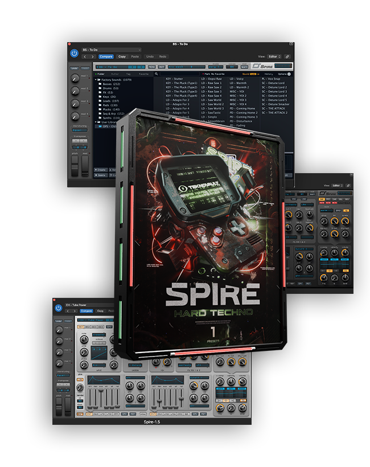Screen dimensions: 370x467
Task: Select Favorite tab in preset browser
Action: (144, 74)
